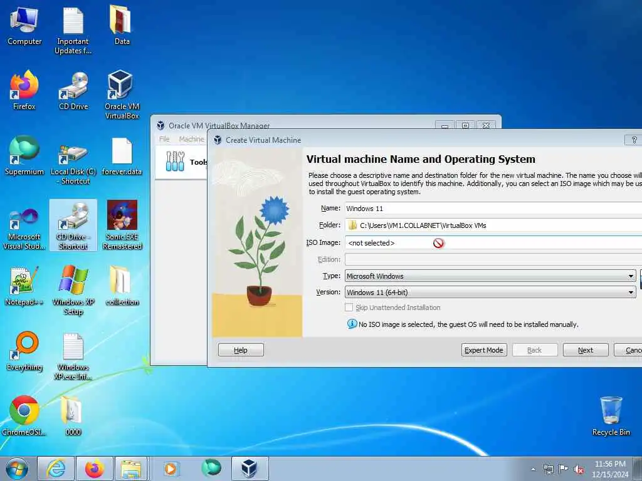Viewport: 642px width, 481px height.
Task: Open the ChromeOS desktop icon
Action: [24, 416]
